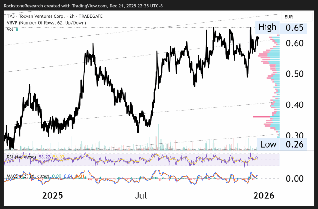Click the last price dot on chart line
The image size is (318, 209).
[257, 38]
